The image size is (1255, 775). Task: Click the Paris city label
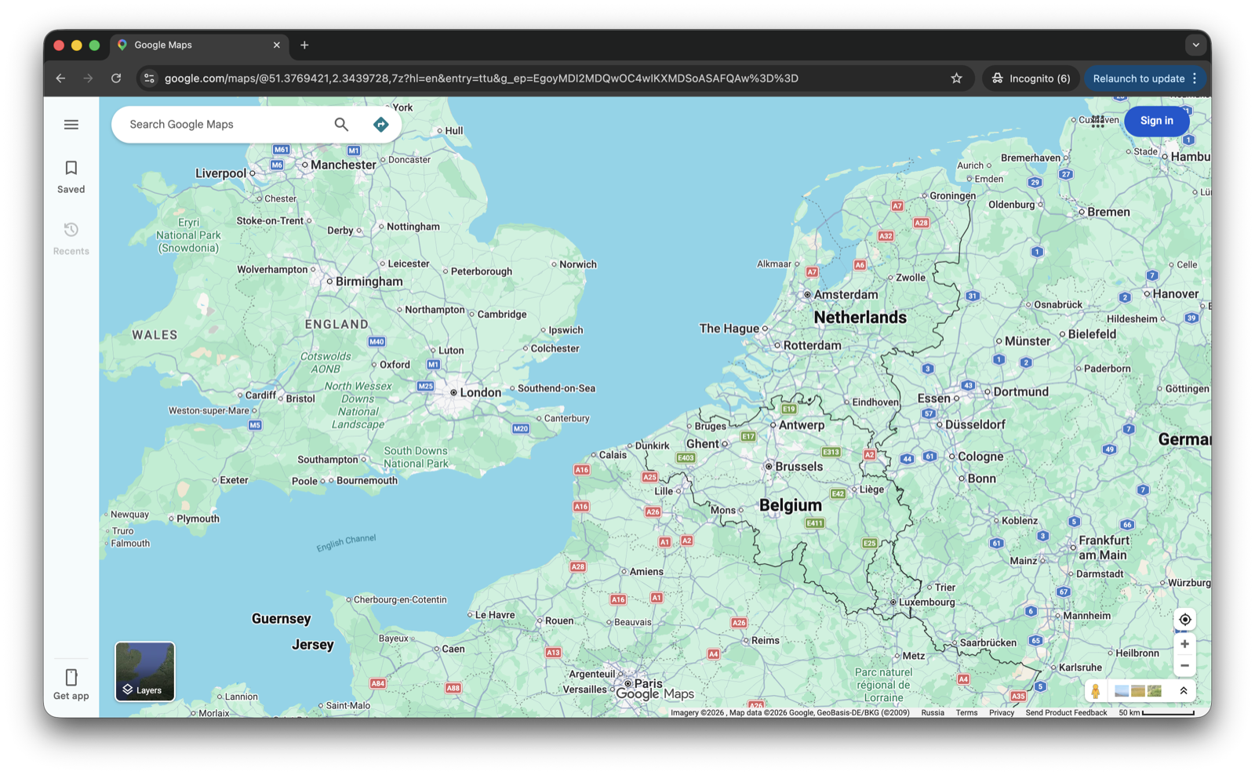[x=648, y=683]
